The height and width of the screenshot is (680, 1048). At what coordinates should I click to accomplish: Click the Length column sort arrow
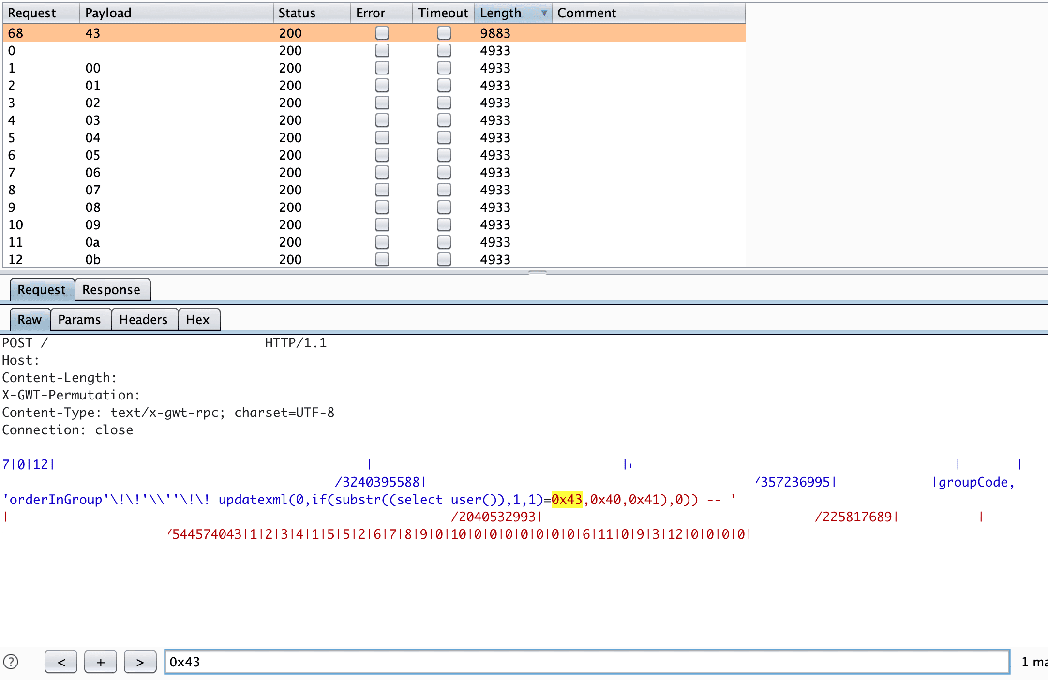click(544, 13)
